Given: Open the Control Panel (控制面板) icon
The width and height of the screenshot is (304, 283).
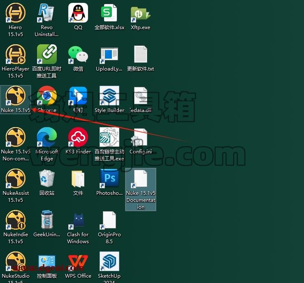Looking at the screenshot, I should (x=47, y=261).
